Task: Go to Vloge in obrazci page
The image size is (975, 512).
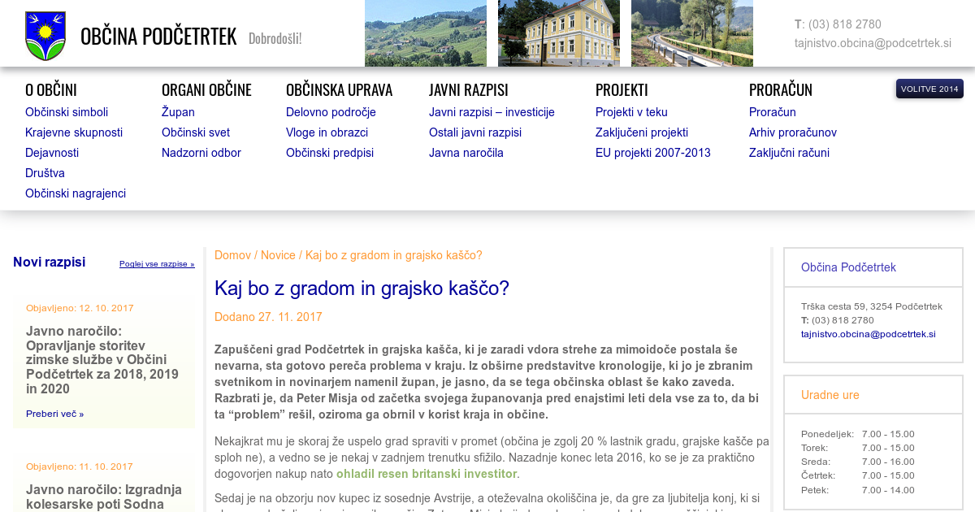Action: [x=327, y=132]
